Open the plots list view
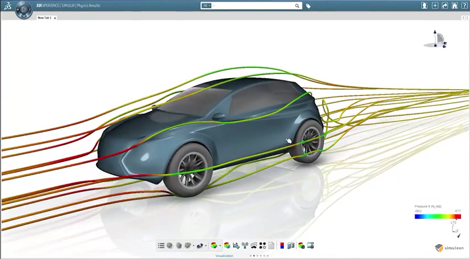 [161, 245]
